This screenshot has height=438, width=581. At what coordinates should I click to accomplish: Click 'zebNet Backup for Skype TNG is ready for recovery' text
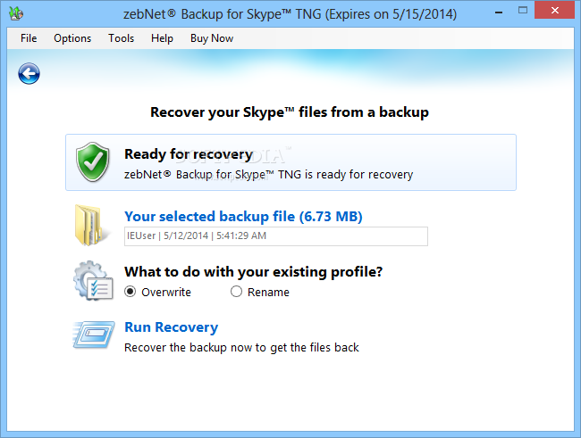tap(269, 174)
